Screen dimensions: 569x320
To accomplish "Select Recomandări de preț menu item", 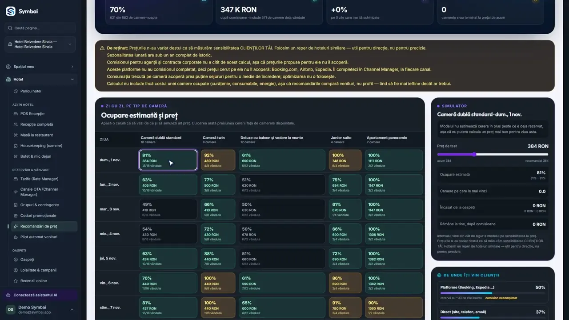I will click(x=44, y=226).
